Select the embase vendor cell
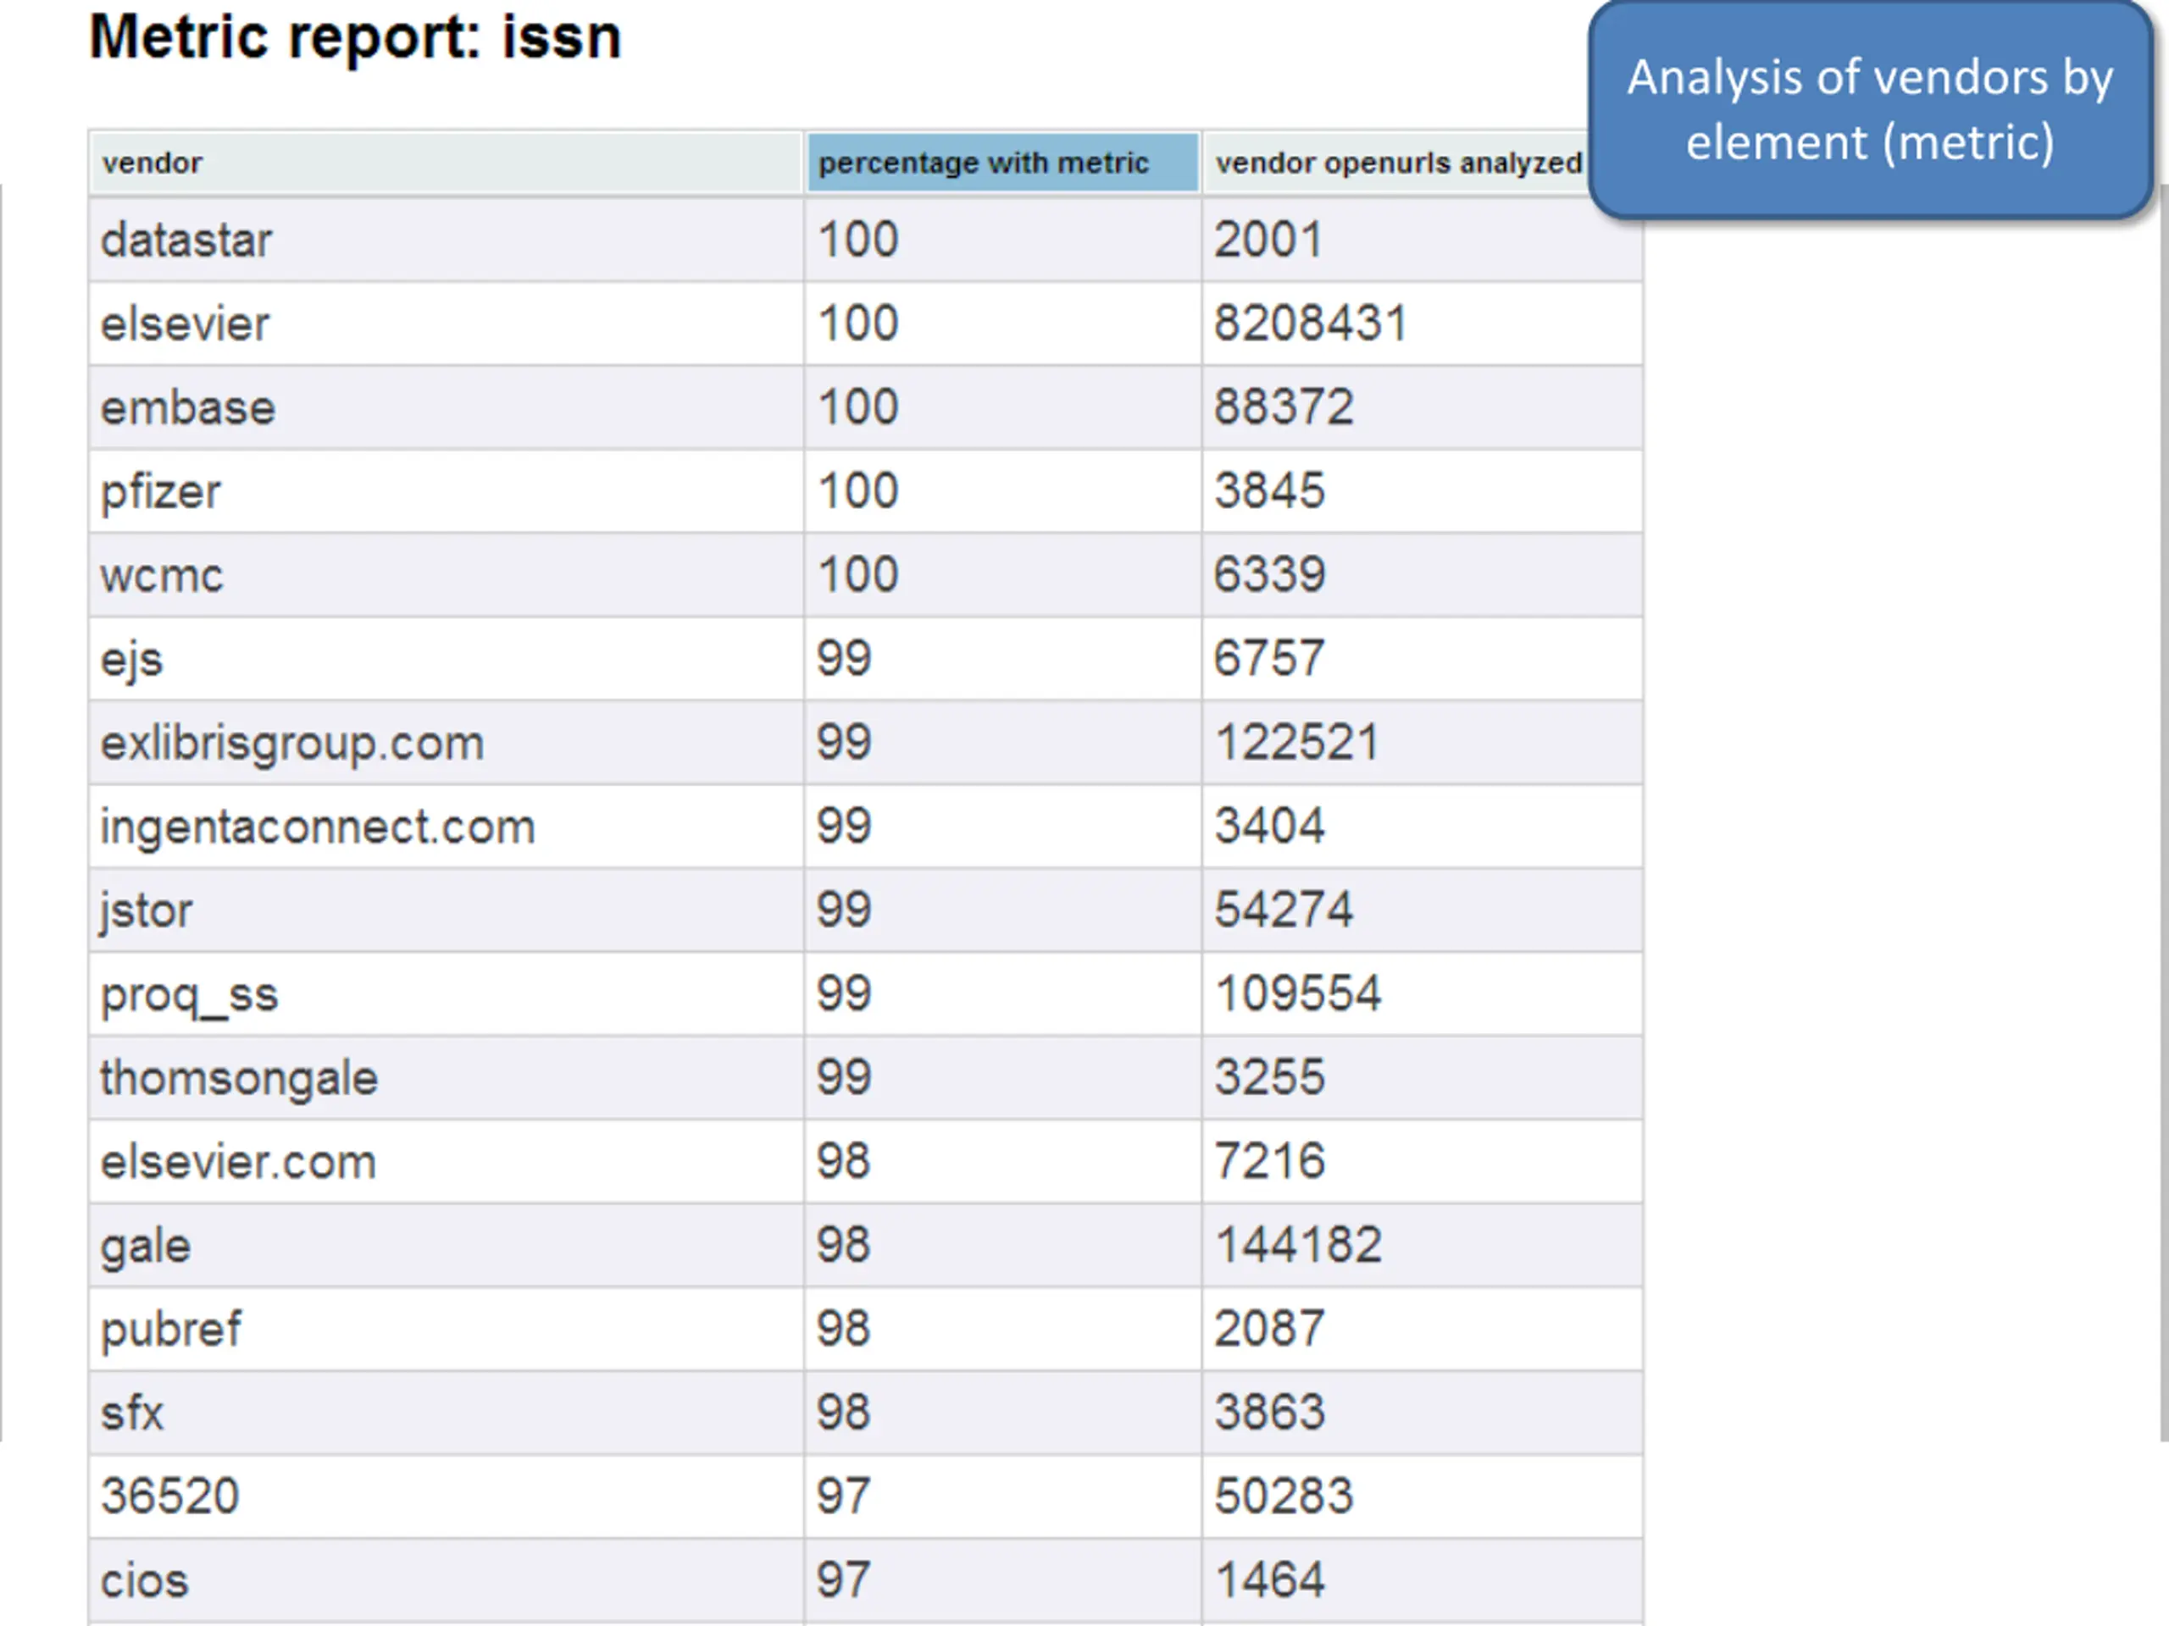Viewport: 2169px width, 1626px height. [447, 407]
